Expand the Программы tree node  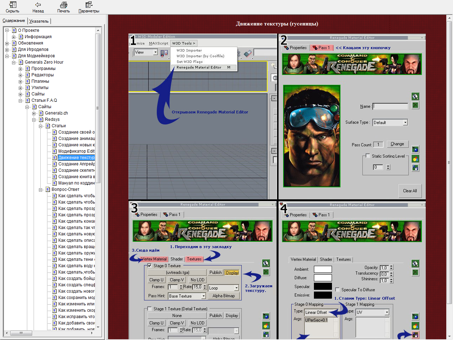tap(21, 69)
